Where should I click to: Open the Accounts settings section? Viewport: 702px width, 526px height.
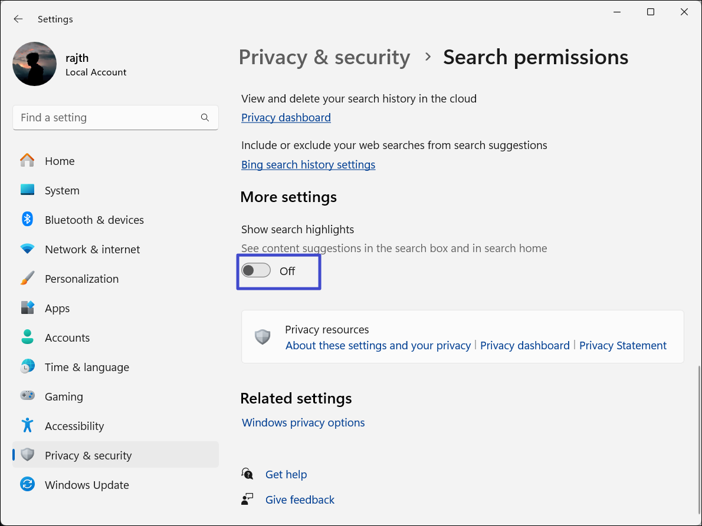point(67,338)
